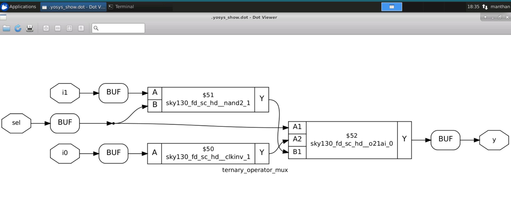Screen dimensions: 511x200
Task: Close the Dot Viewer window
Action: (507, 17)
